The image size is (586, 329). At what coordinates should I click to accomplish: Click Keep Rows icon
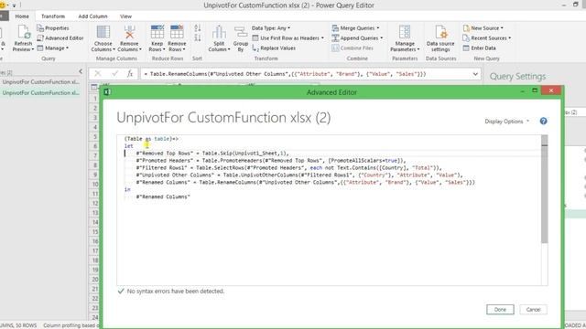click(157, 32)
